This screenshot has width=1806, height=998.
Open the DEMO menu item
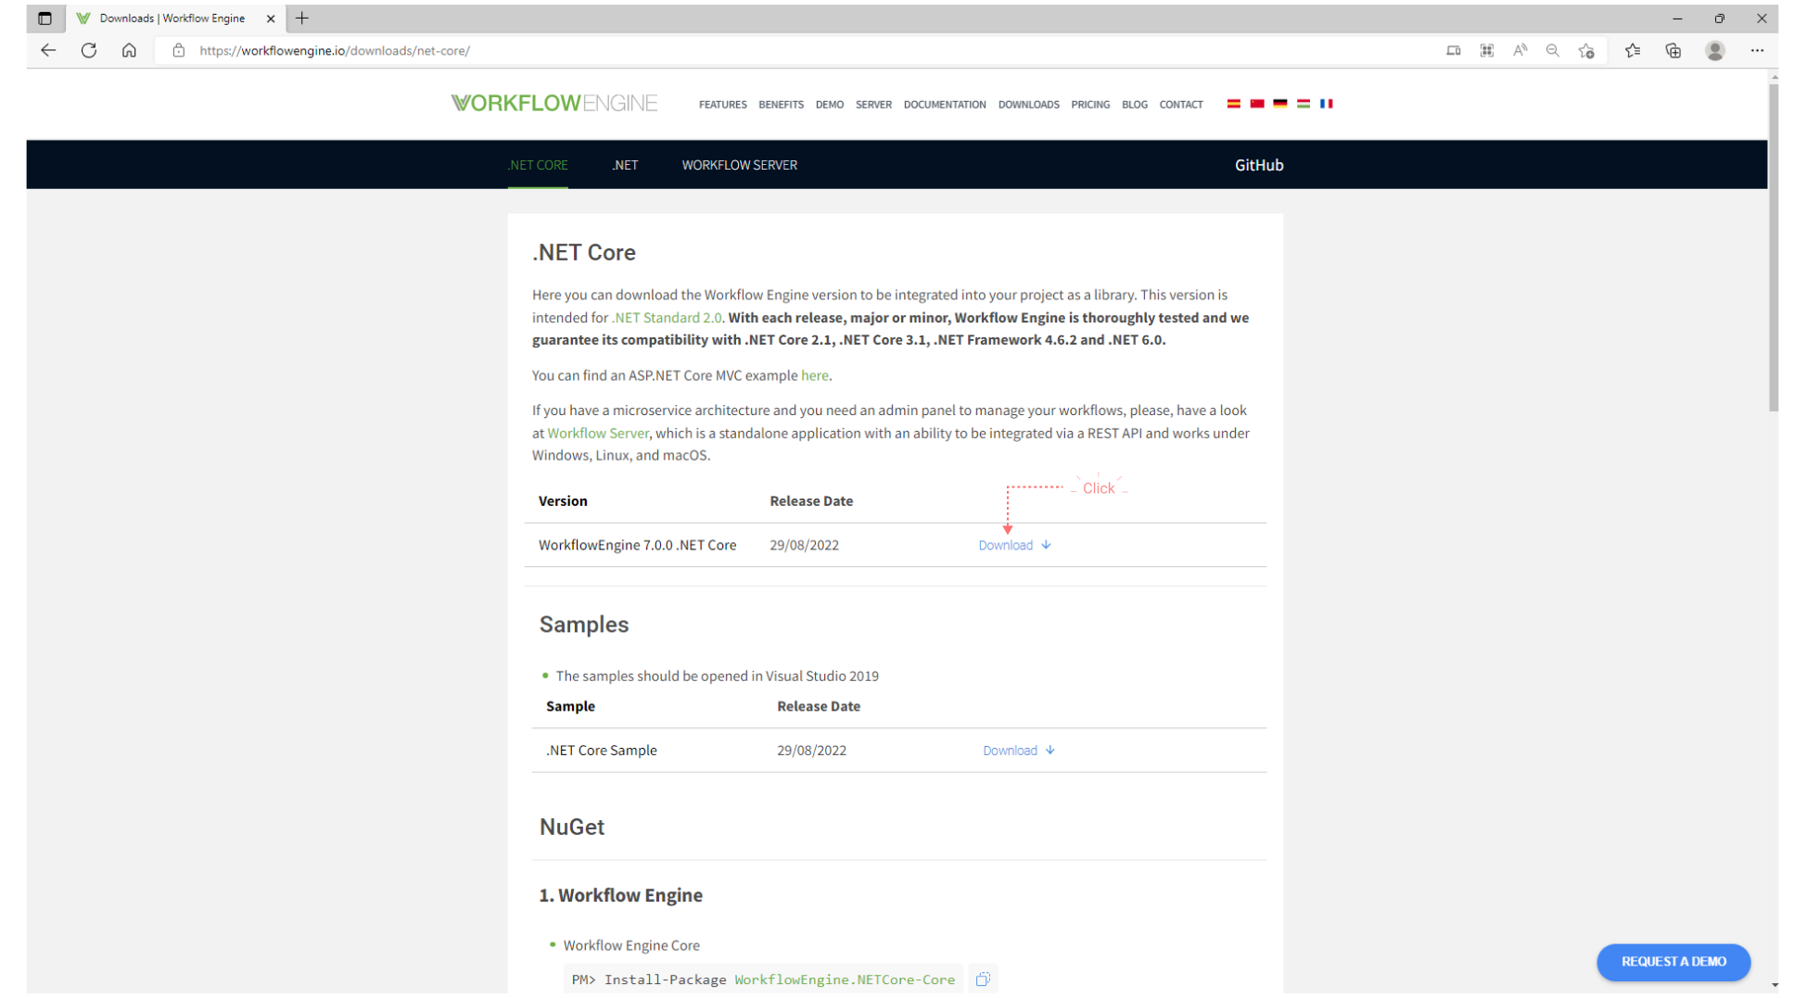click(x=830, y=105)
